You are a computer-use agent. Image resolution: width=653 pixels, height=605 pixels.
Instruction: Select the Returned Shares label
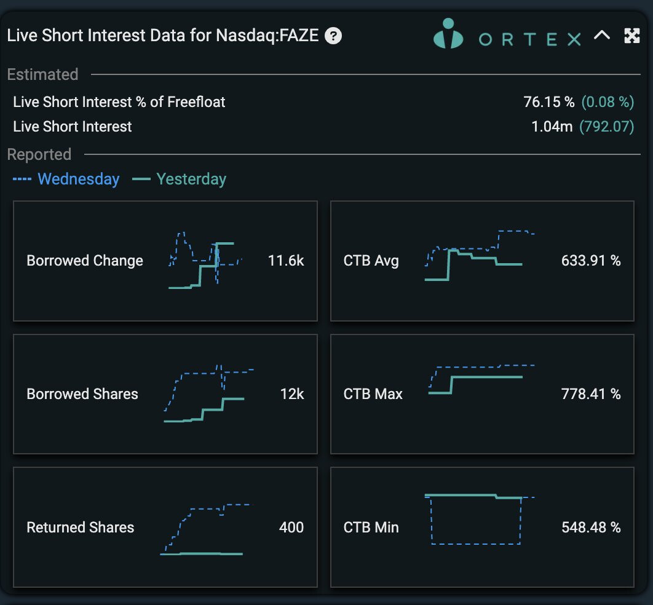(x=81, y=528)
